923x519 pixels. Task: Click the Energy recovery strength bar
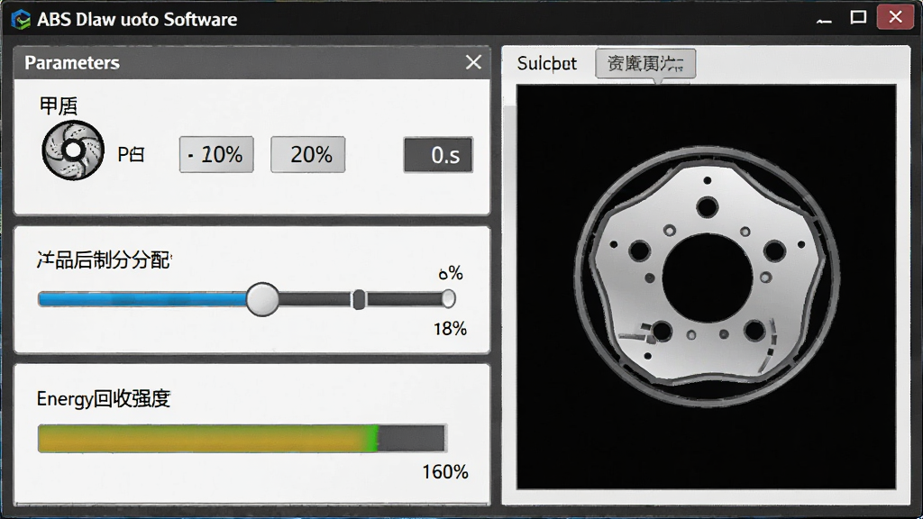tap(242, 439)
